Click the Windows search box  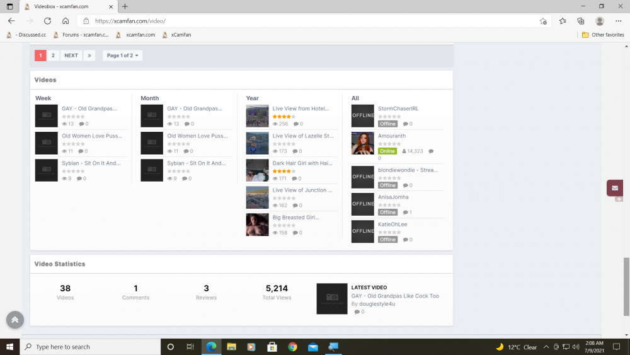pos(90,347)
